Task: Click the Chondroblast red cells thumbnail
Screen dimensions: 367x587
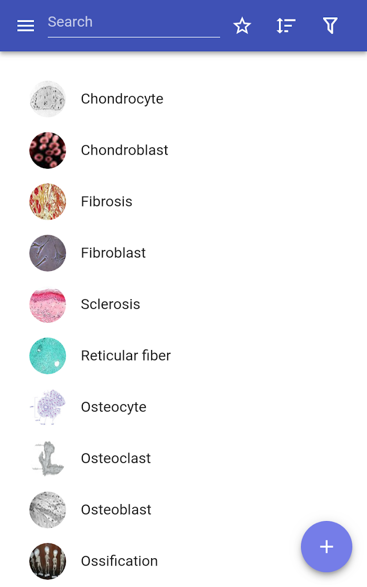Action: tap(48, 150)
